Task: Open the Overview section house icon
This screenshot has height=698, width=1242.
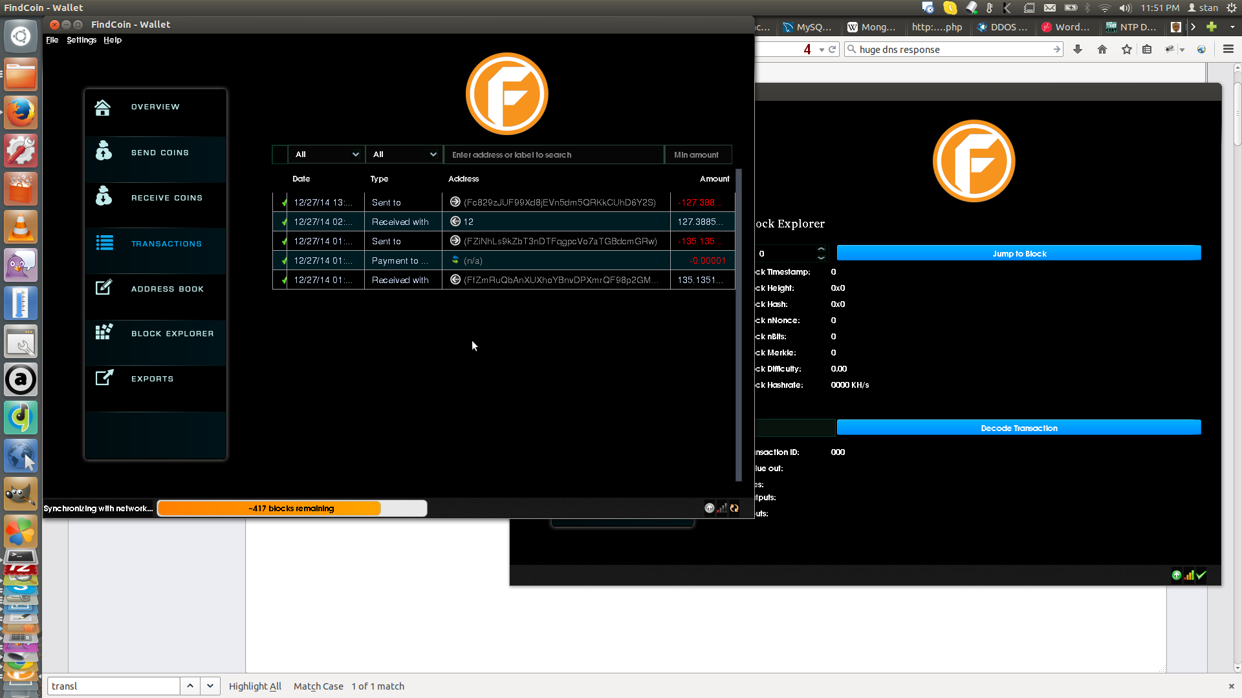Action: point(103,107)
